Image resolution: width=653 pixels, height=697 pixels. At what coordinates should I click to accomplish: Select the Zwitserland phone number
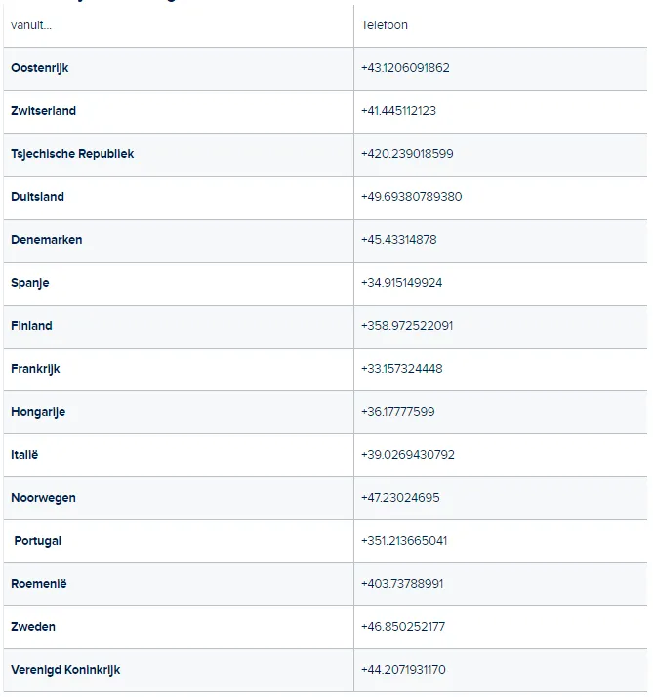click(x=398, y=111)
